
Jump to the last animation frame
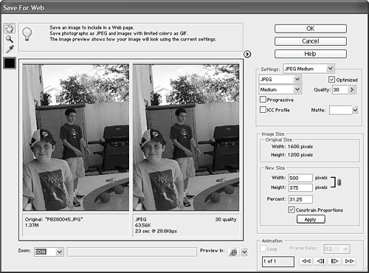click(349, 261)
